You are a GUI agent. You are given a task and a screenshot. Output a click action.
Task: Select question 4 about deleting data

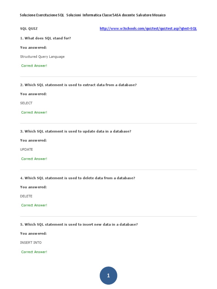point(78,178)
